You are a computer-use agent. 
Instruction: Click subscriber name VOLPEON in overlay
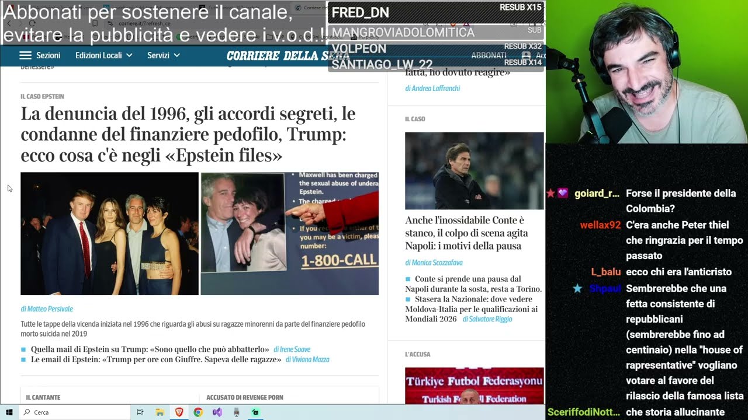click(359, 48)
